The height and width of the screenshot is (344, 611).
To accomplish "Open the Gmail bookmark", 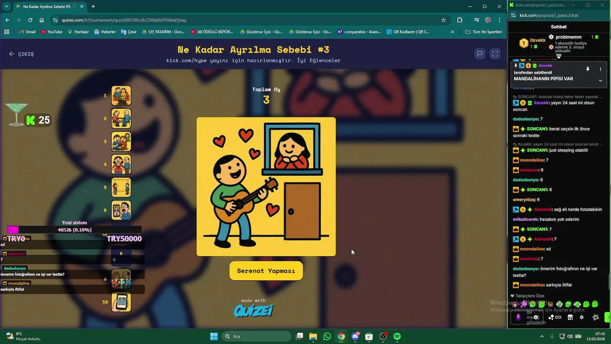I will pos(27,32).
